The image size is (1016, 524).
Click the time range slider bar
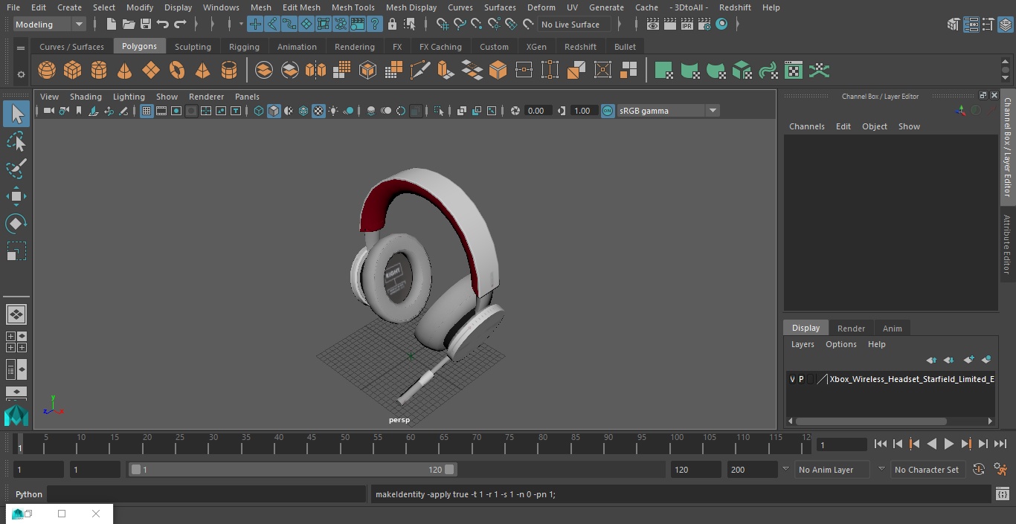click(293, 470)
